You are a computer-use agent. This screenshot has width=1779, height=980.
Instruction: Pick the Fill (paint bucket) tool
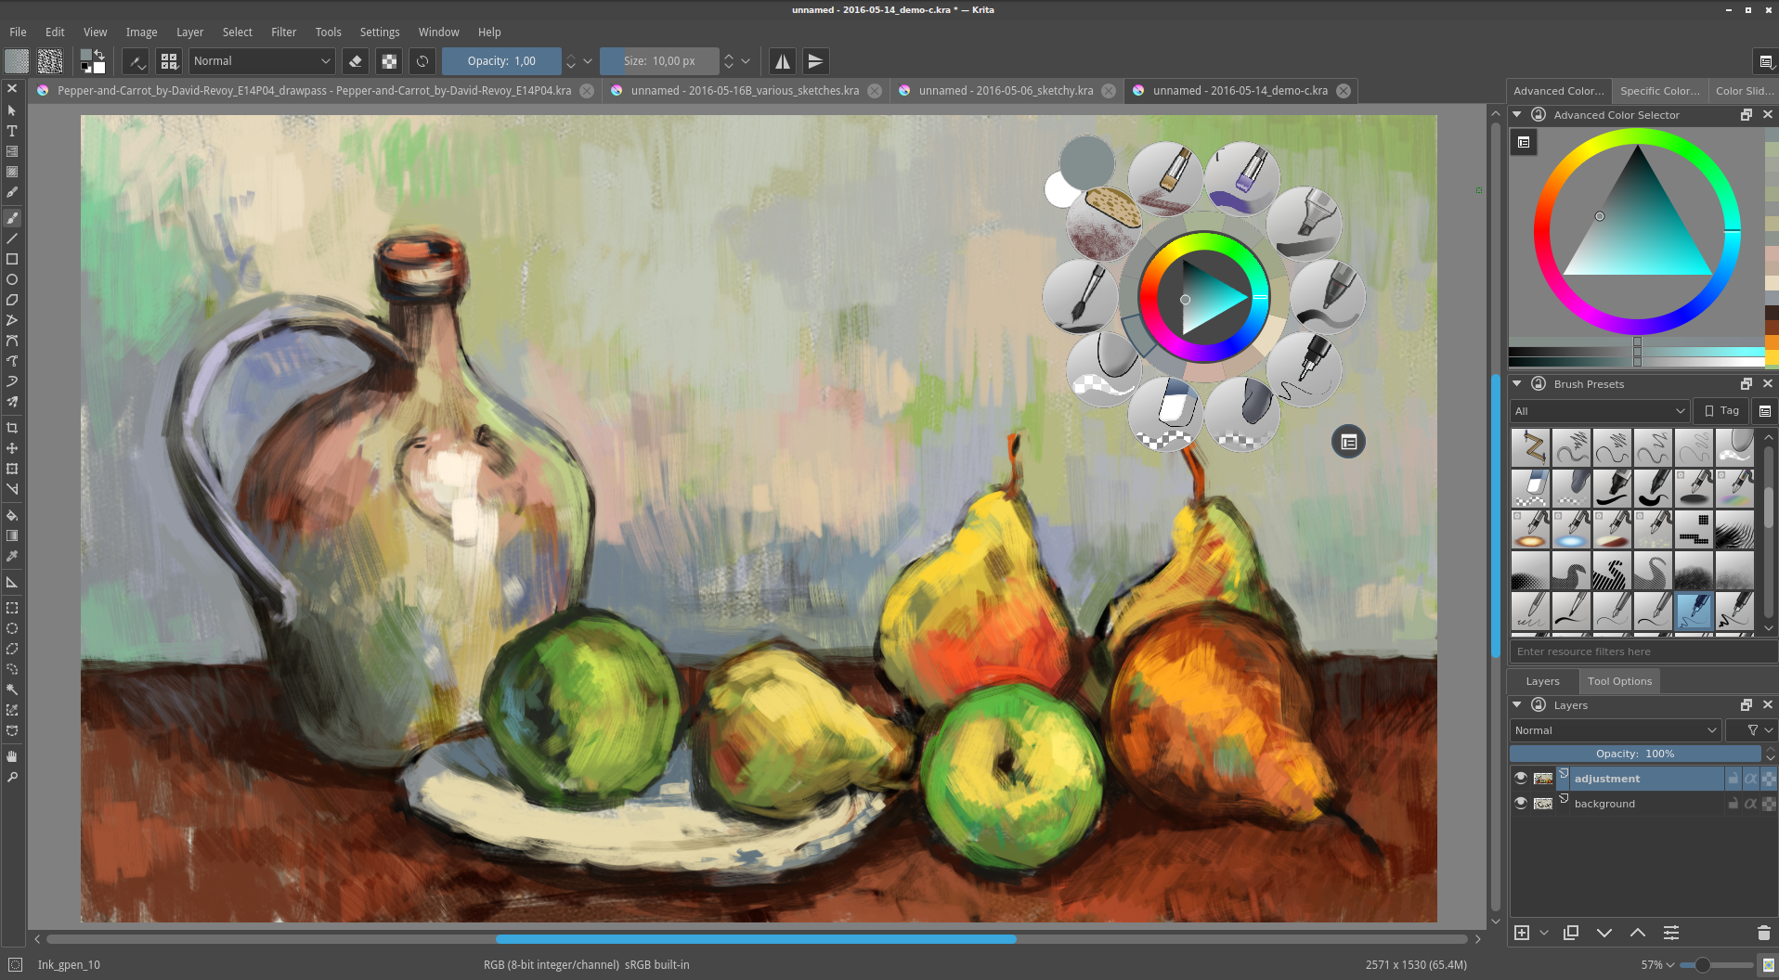click(12, 515)
